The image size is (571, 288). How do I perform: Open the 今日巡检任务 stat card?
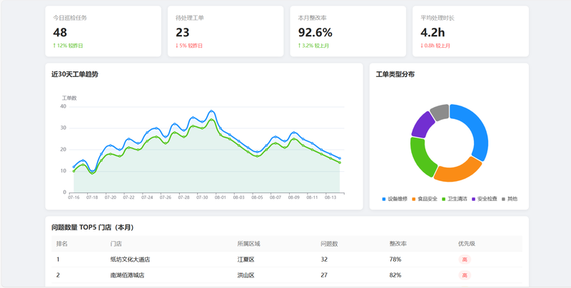103,31
